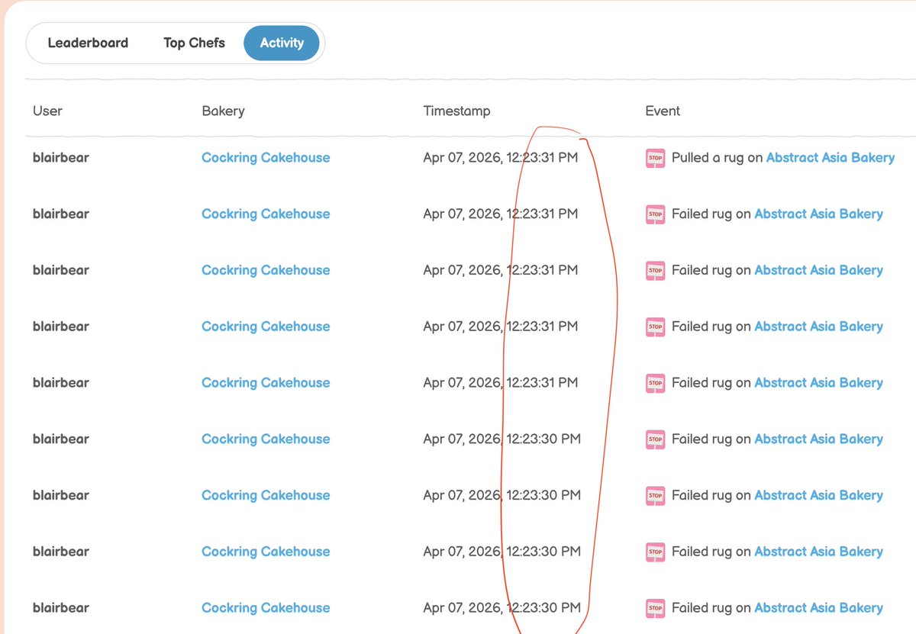Click the Failed rug on text in bottom row

click(x=711, y=608)
